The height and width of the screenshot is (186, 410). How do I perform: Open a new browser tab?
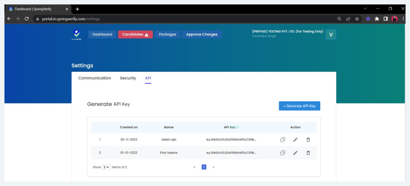tap(77, 9)
